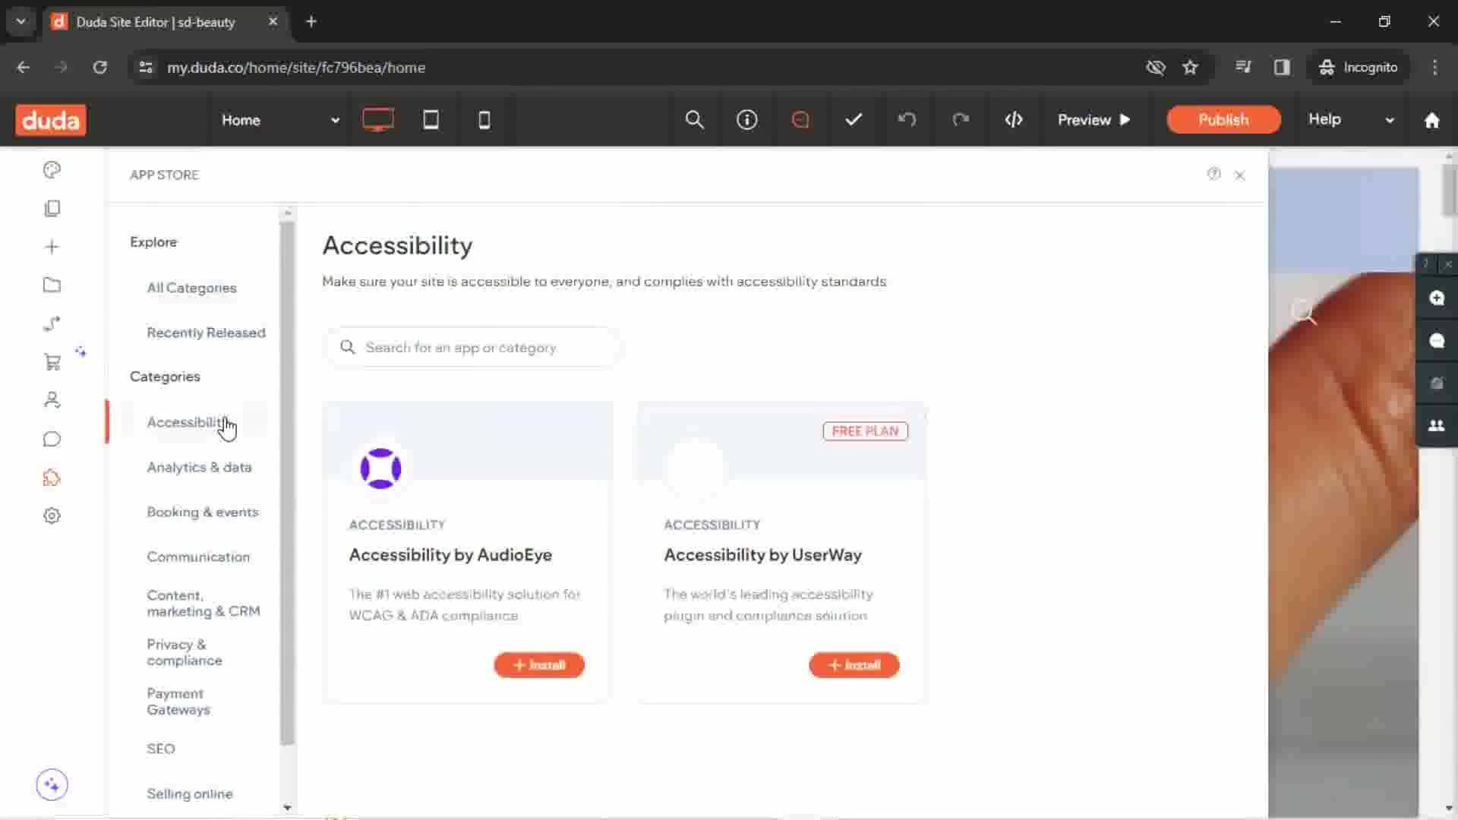Open the browser tab list dropdown
The height and width of the screenshot is (820, 1458).
[x=21, y=21]
